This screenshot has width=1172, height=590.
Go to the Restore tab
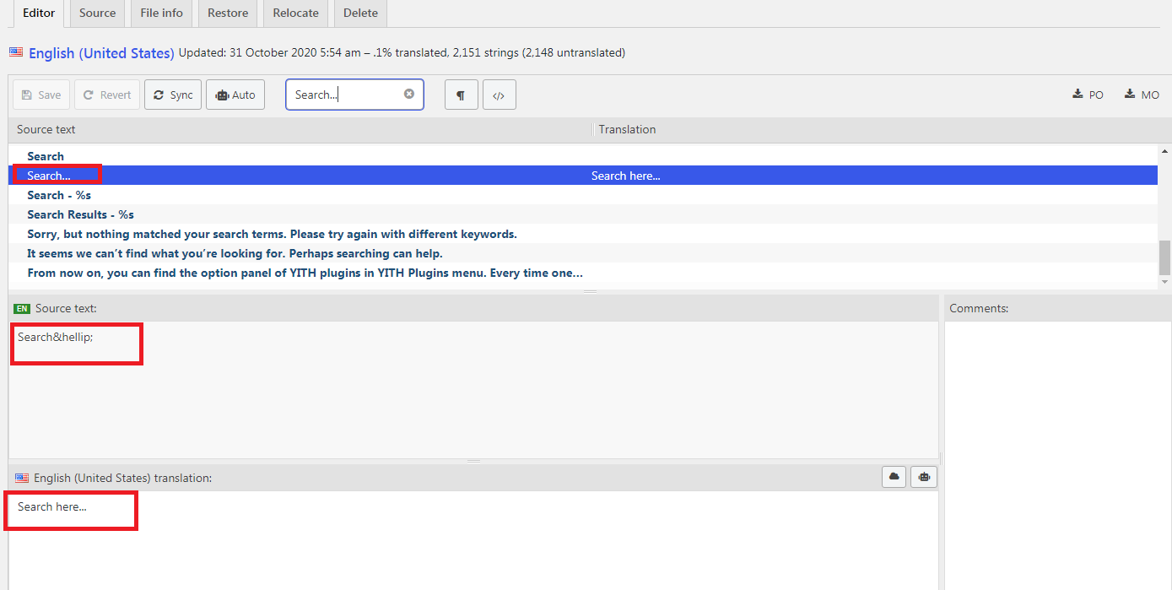pos(228,13)
